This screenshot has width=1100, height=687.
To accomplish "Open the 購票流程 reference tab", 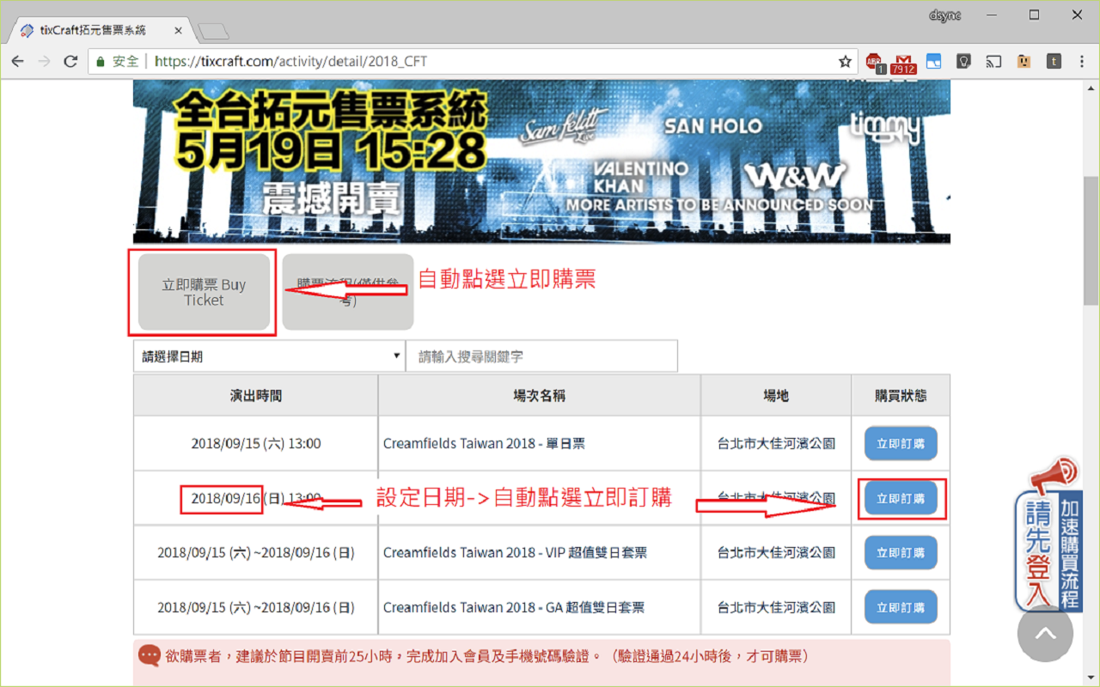I will click(x=348, y=292).
